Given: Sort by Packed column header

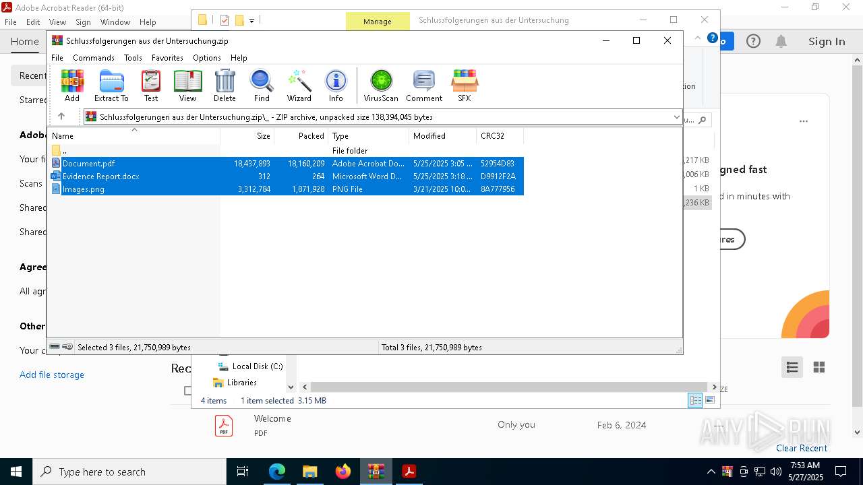Looking at the screenshot, I should tap(301, 136).
